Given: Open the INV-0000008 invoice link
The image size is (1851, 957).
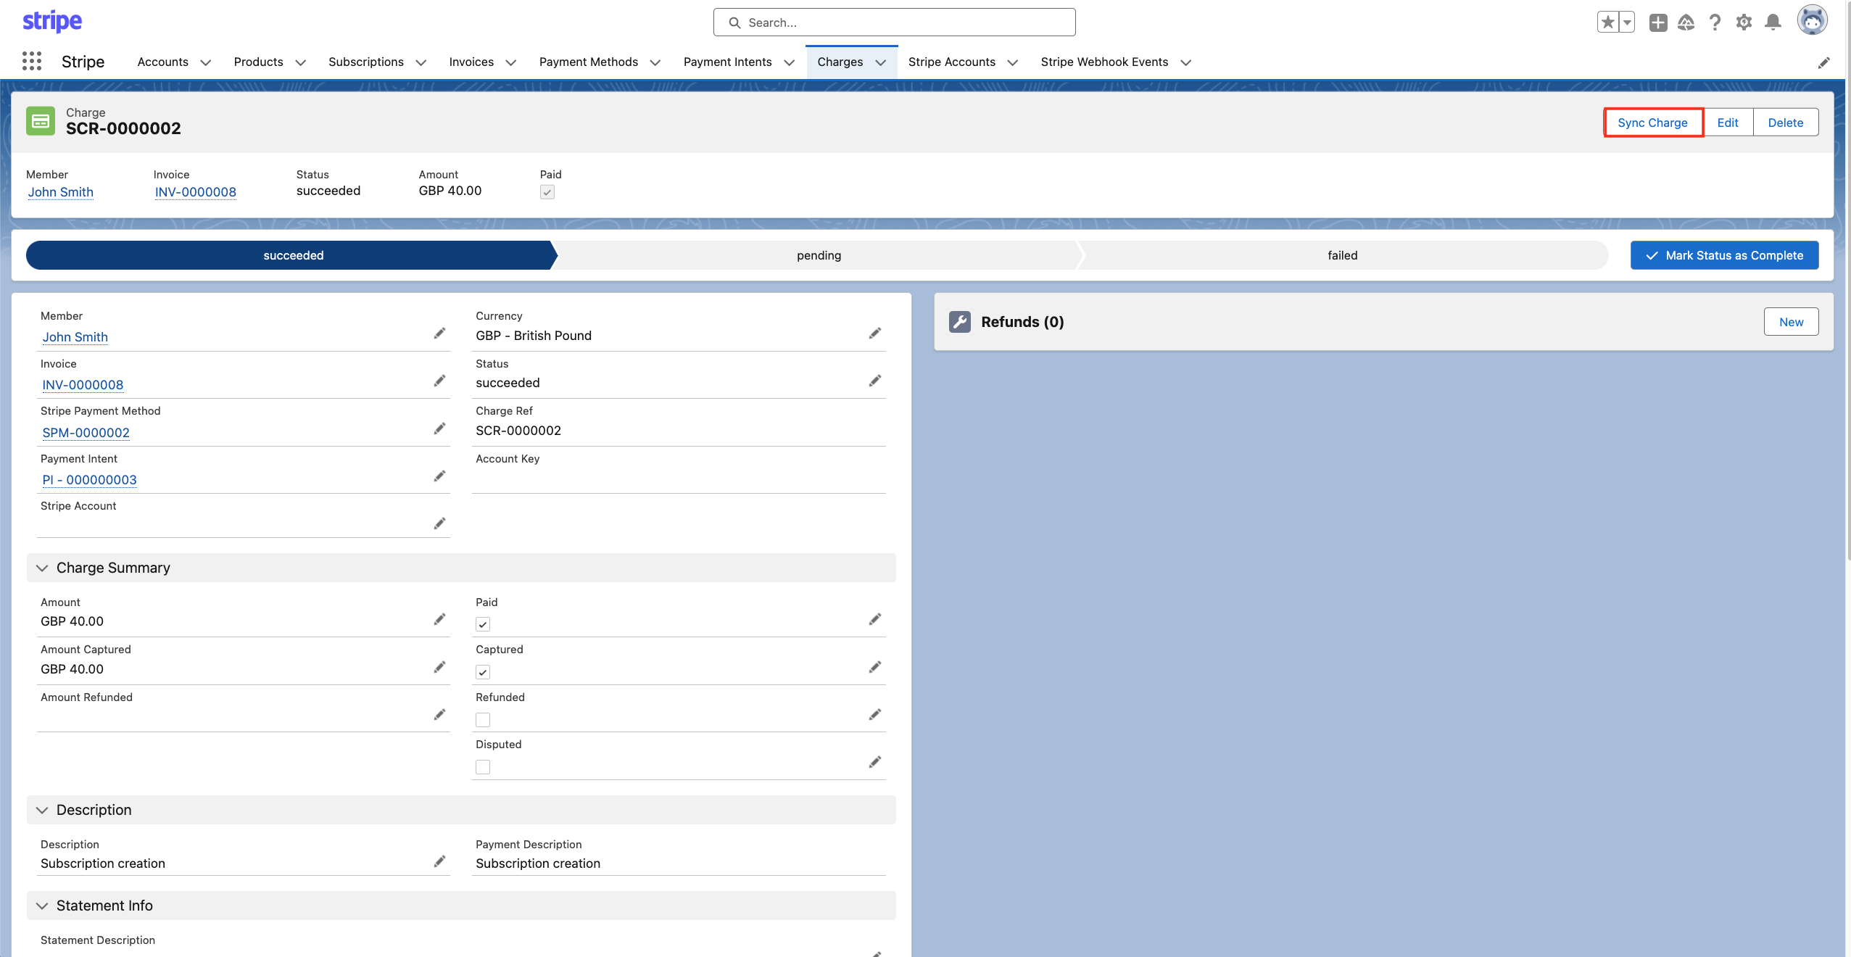Looking at the screenshot, I should point(195,192).
